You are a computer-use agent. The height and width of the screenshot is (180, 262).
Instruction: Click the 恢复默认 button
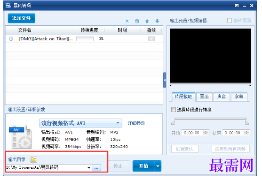coord(185,149)
